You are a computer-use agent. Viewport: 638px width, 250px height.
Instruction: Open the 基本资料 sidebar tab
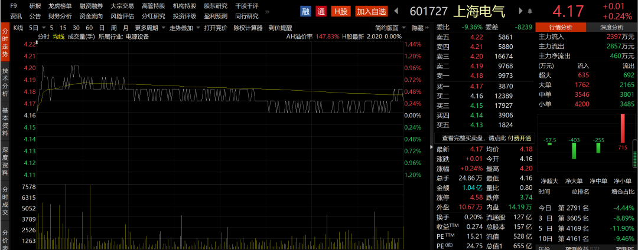coord(5,121)
